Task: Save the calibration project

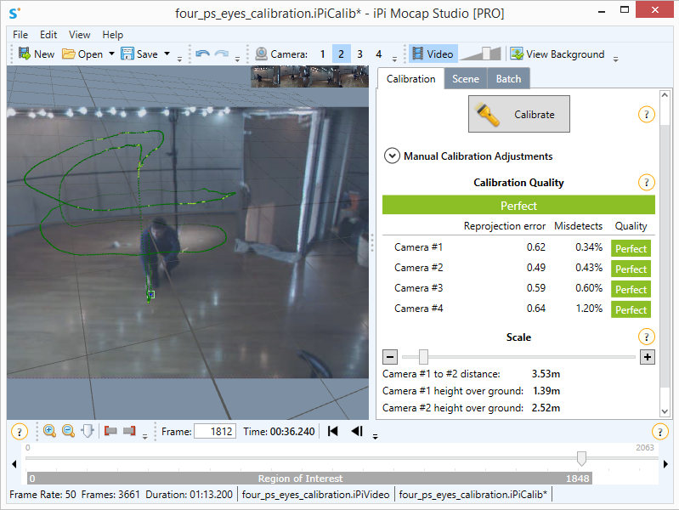Action: 139,54
